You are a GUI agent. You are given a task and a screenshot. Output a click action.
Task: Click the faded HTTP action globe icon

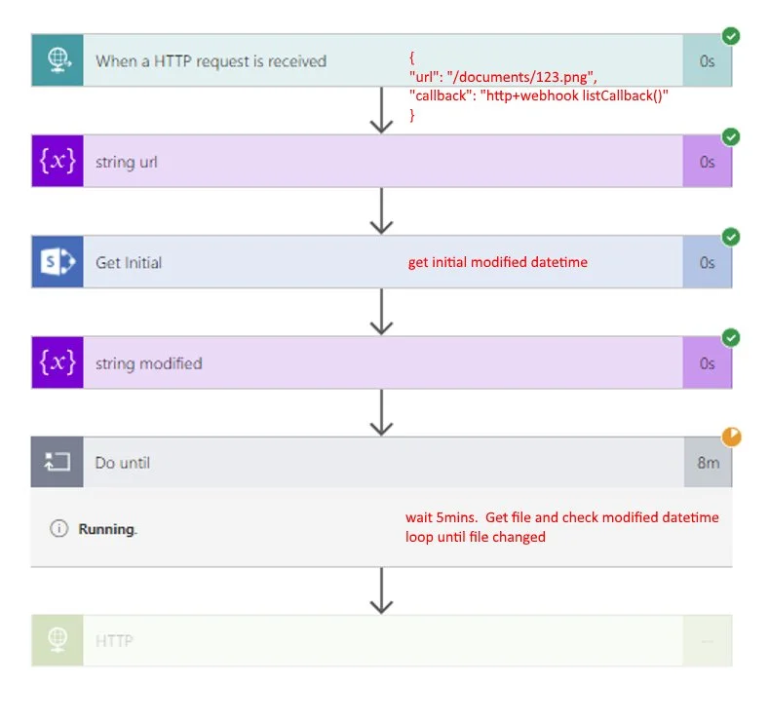point(58,640)
